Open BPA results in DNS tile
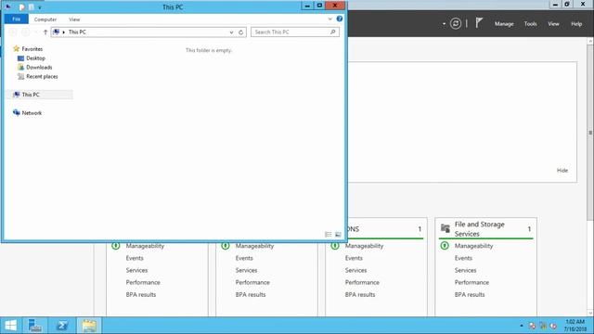The image size is (594, 334). tap(360, 294)
